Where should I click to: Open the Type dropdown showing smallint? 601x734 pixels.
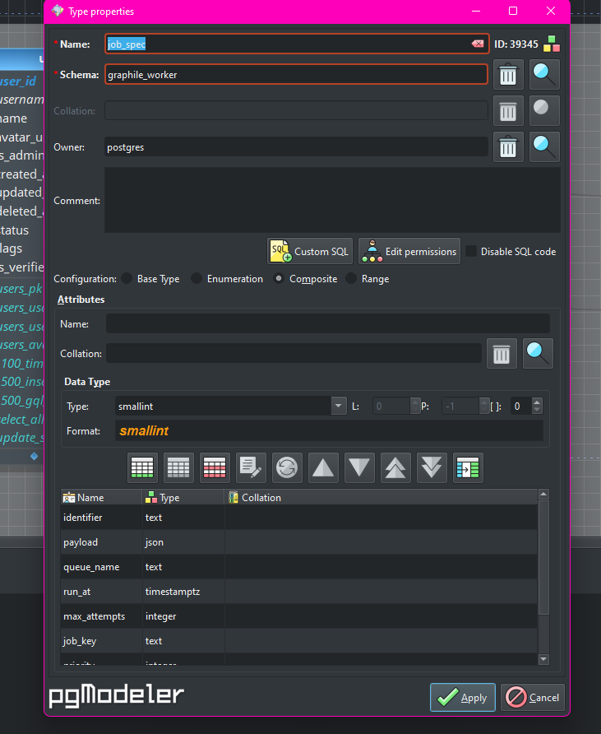(338, 406)
